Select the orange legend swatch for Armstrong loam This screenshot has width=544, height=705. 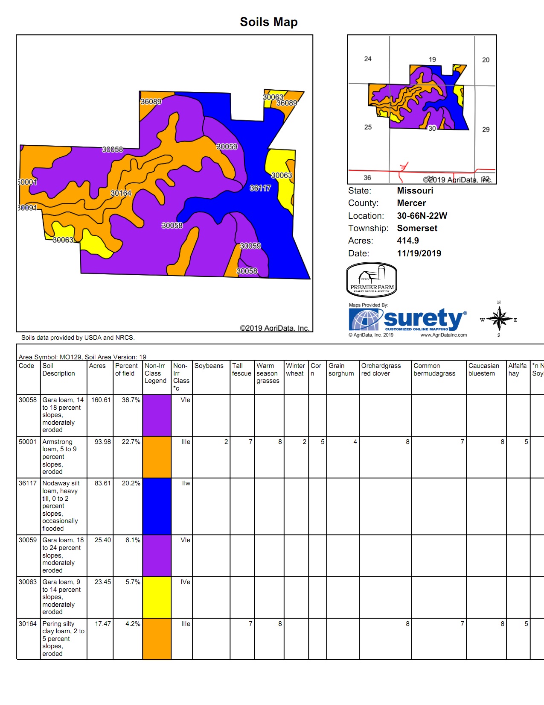[157, 457]
